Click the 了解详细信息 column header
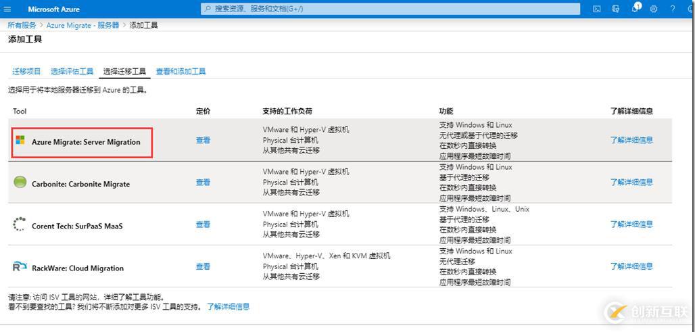The image size is (695, 332). (x=631, y=112)
